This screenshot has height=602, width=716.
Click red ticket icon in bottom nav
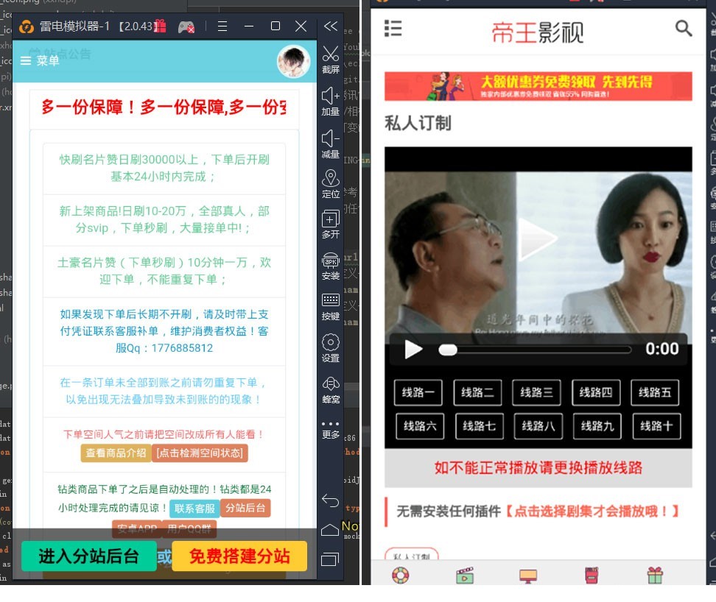click(x=592, y=575)
